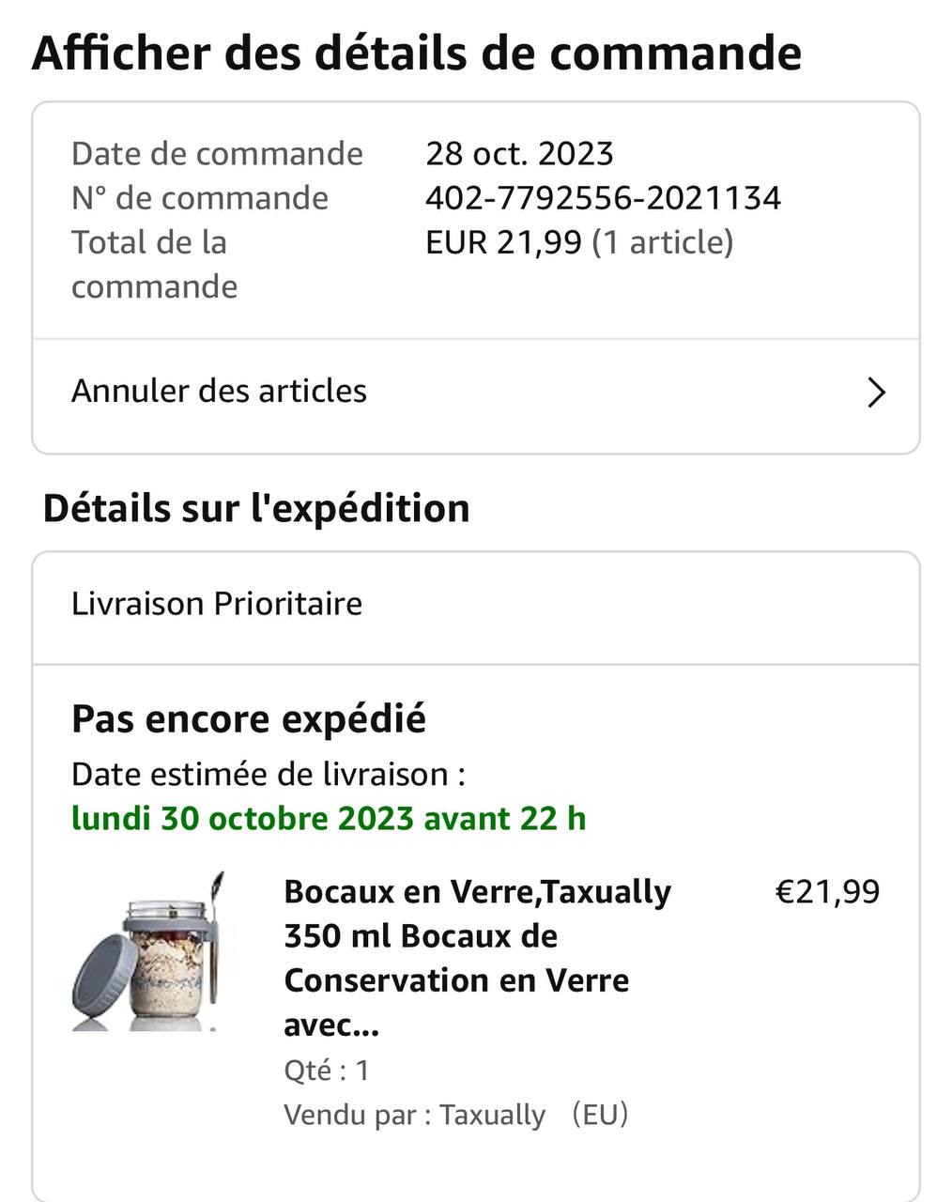Image resolution: width=952 pixels, height=1202 pixels.
Task: Click the (1 article) count text
Action: [x=662, y=242]
